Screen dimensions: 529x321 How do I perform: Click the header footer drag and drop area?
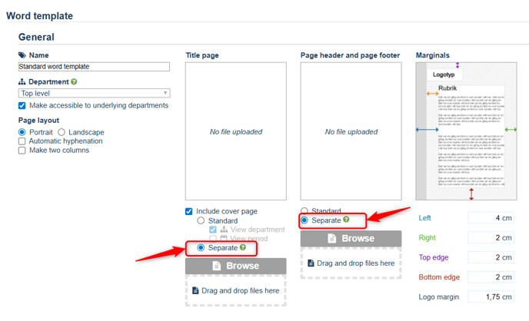[351, 263]
